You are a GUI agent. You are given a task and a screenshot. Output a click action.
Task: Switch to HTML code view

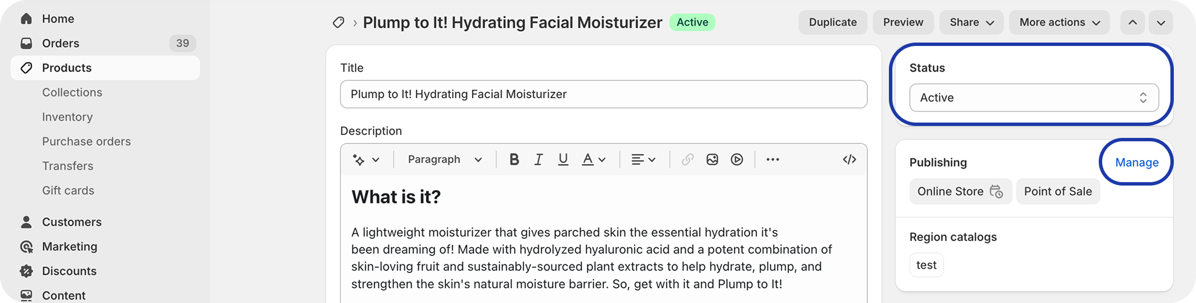coord(849,159)
